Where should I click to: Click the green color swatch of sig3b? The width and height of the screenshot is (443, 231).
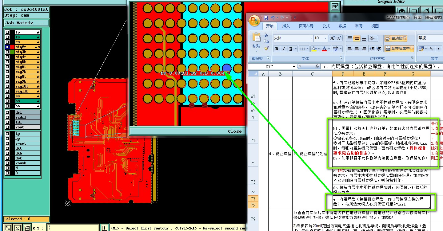click(12, 52)
